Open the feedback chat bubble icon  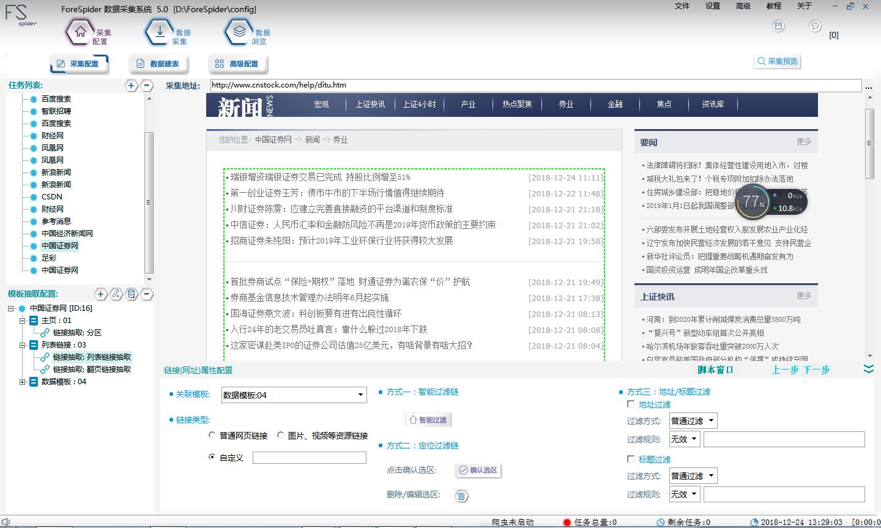pos(815,27)
